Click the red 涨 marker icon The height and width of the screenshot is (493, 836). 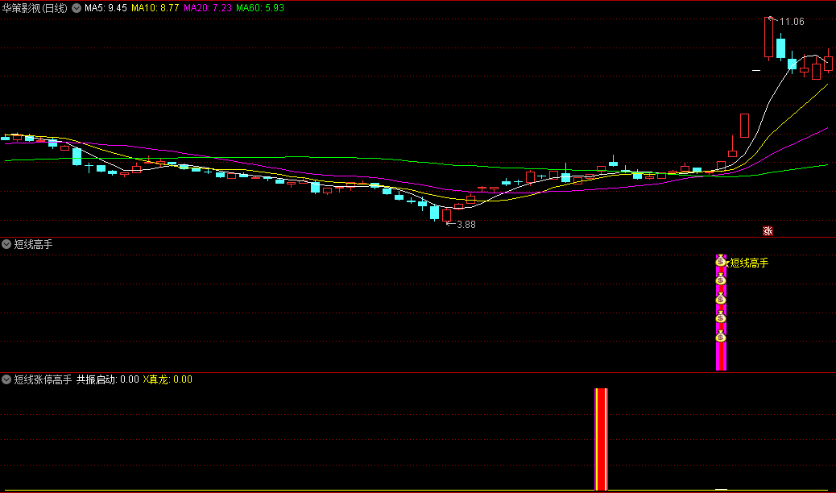[768, 230]
